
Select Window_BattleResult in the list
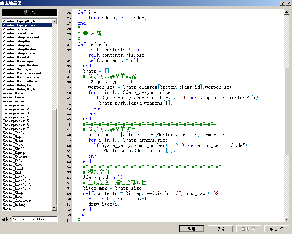click(27, 81)
